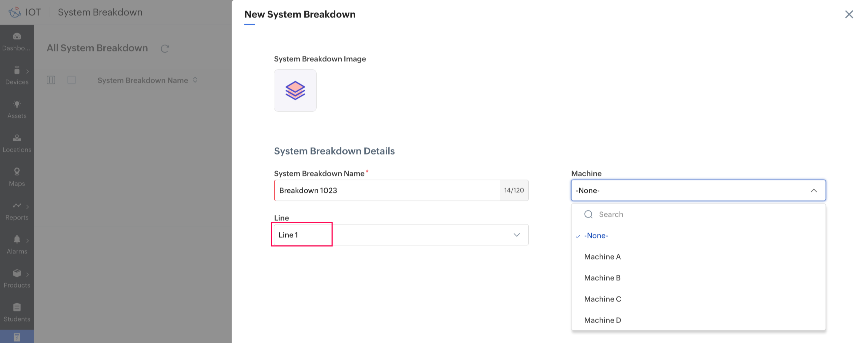Tick the select-all checkbox in table header

[x=72, y=80]
